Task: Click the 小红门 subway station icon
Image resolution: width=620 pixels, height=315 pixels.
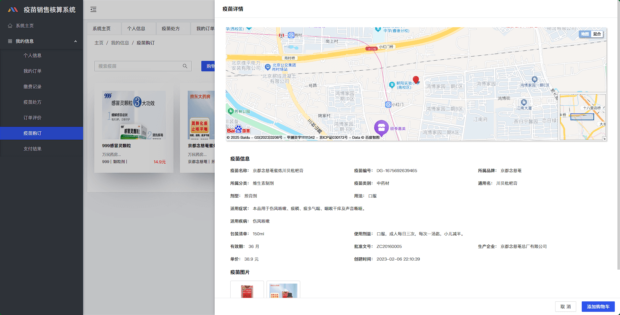Action: [x=388, y=104]
